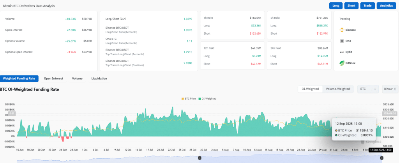Expand the 8 hour interval selector

(390, 89)
